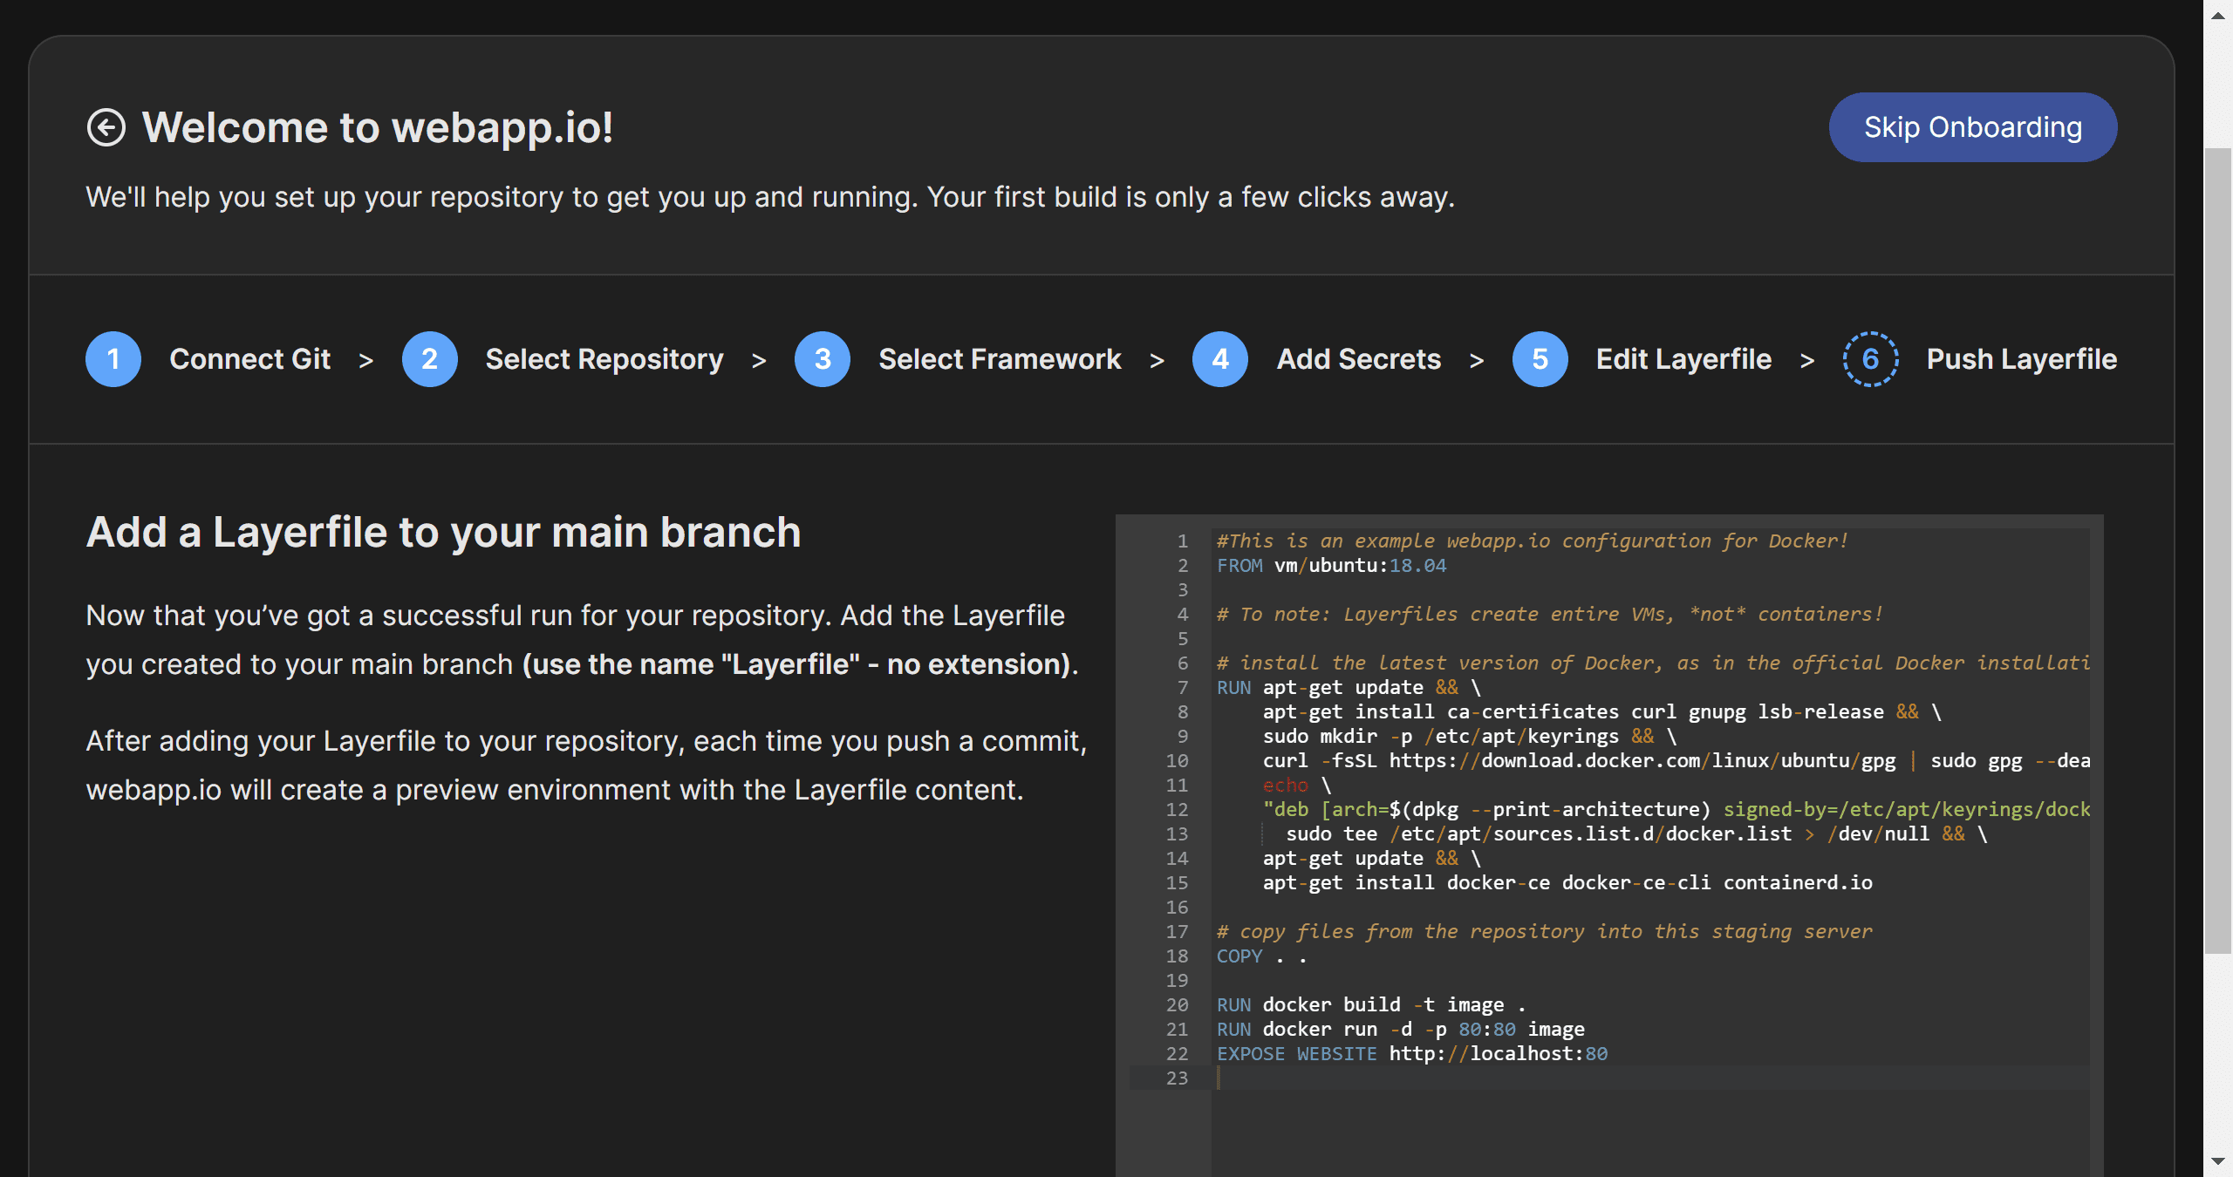Click step 5 circle icon
The image size is (2233, 1177).
[1540, 359]
